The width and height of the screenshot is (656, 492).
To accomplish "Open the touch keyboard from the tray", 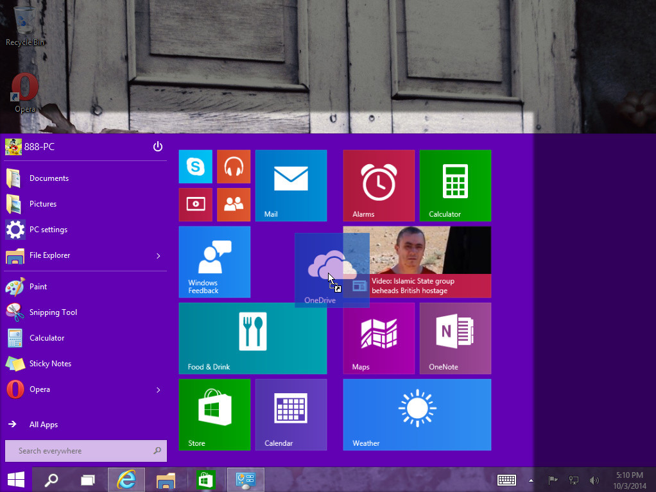I will click(x=506, y=480).
